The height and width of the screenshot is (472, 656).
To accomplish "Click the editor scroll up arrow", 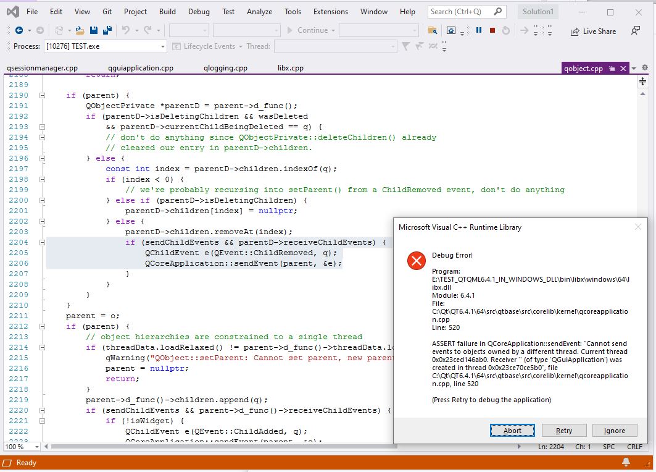I will click(642, 94).
